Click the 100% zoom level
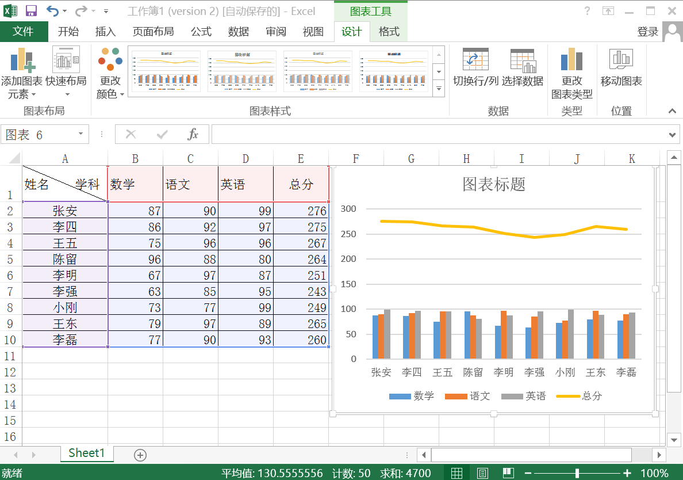This screenshot has height=480, width=683. pyautogui.click(x=654, y=473)
